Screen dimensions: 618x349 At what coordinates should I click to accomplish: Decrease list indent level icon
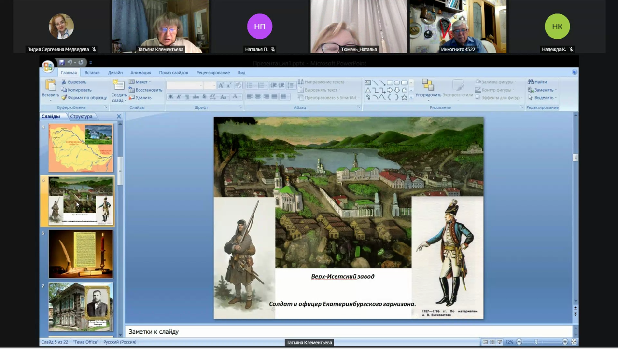[274, 85]
